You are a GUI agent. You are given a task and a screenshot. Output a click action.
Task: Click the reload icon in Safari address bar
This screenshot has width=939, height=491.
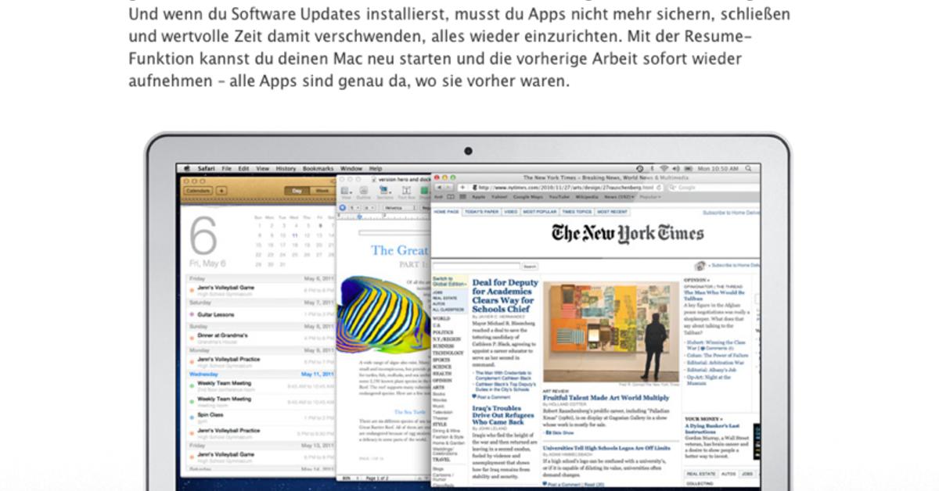pyautogui.click(x=659, y=188)
